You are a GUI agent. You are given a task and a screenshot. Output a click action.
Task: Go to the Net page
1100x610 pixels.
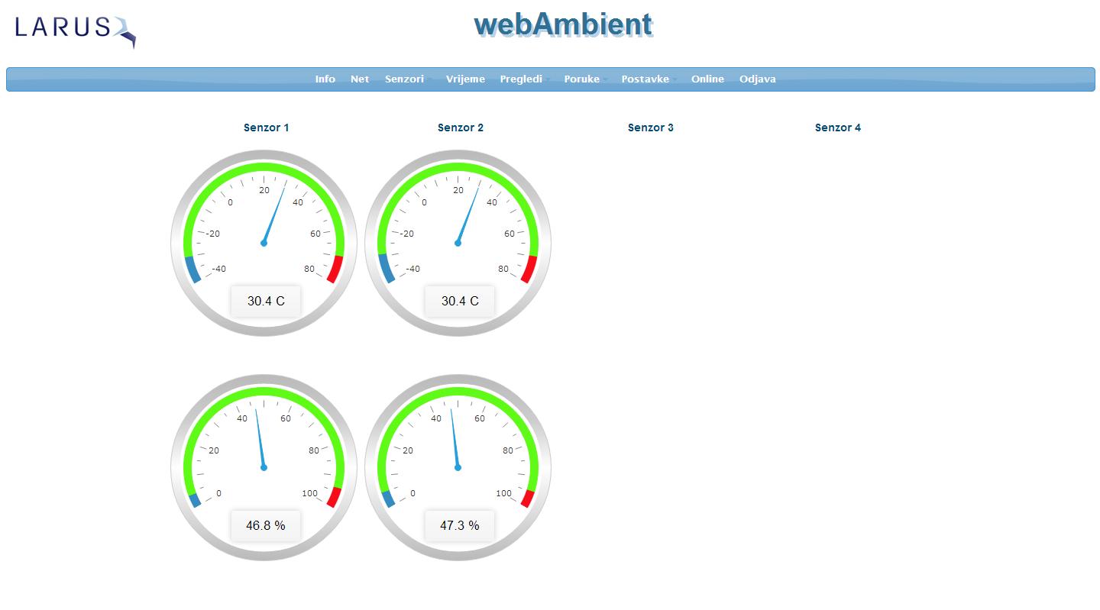click(360, 79)
